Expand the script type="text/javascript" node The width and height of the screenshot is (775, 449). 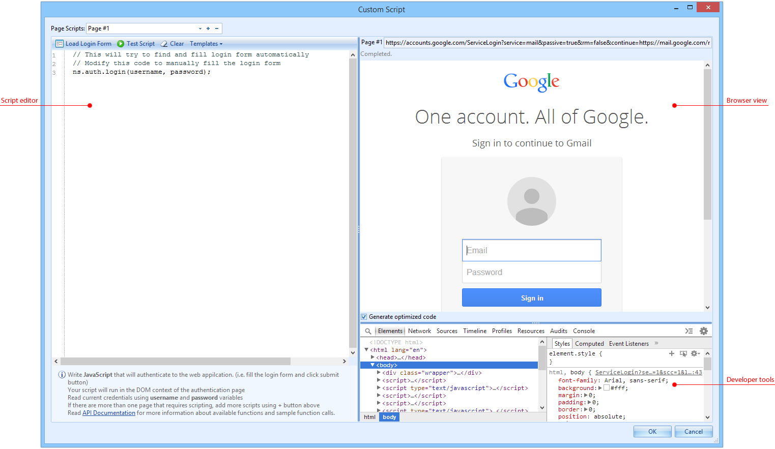point(379,388)
